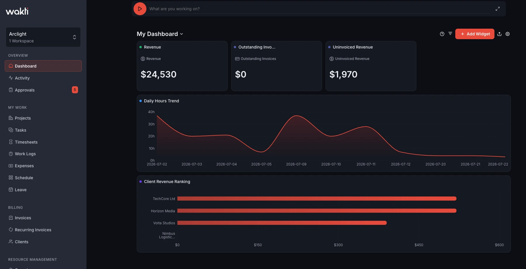Open the dashboard help icon
This screenshot has height=269, width=526.
point(442,34)
